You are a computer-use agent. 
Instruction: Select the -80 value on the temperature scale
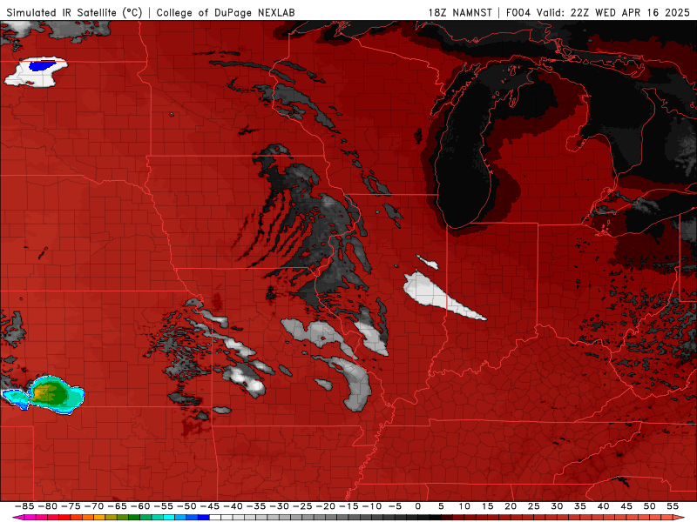coord(48,506)
